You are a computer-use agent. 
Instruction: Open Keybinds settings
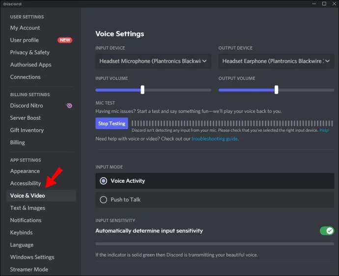[x=21, y=233]
